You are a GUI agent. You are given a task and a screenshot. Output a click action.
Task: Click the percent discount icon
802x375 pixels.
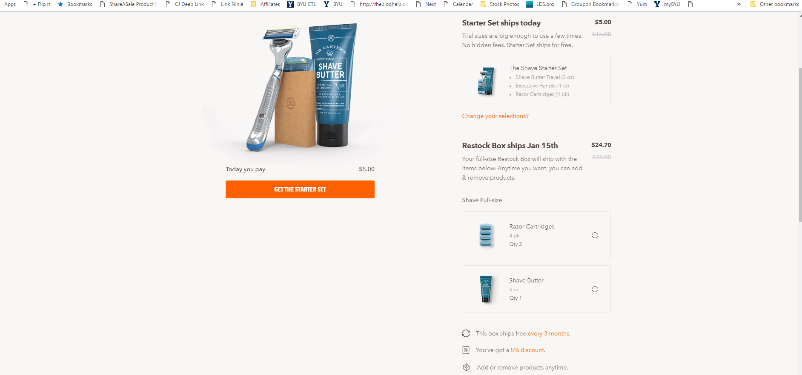(x=466, y=350)
